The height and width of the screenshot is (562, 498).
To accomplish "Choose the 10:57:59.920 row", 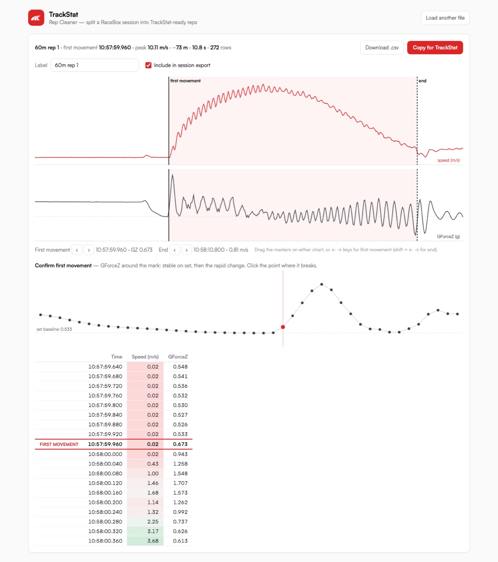I will click(113, 434).
